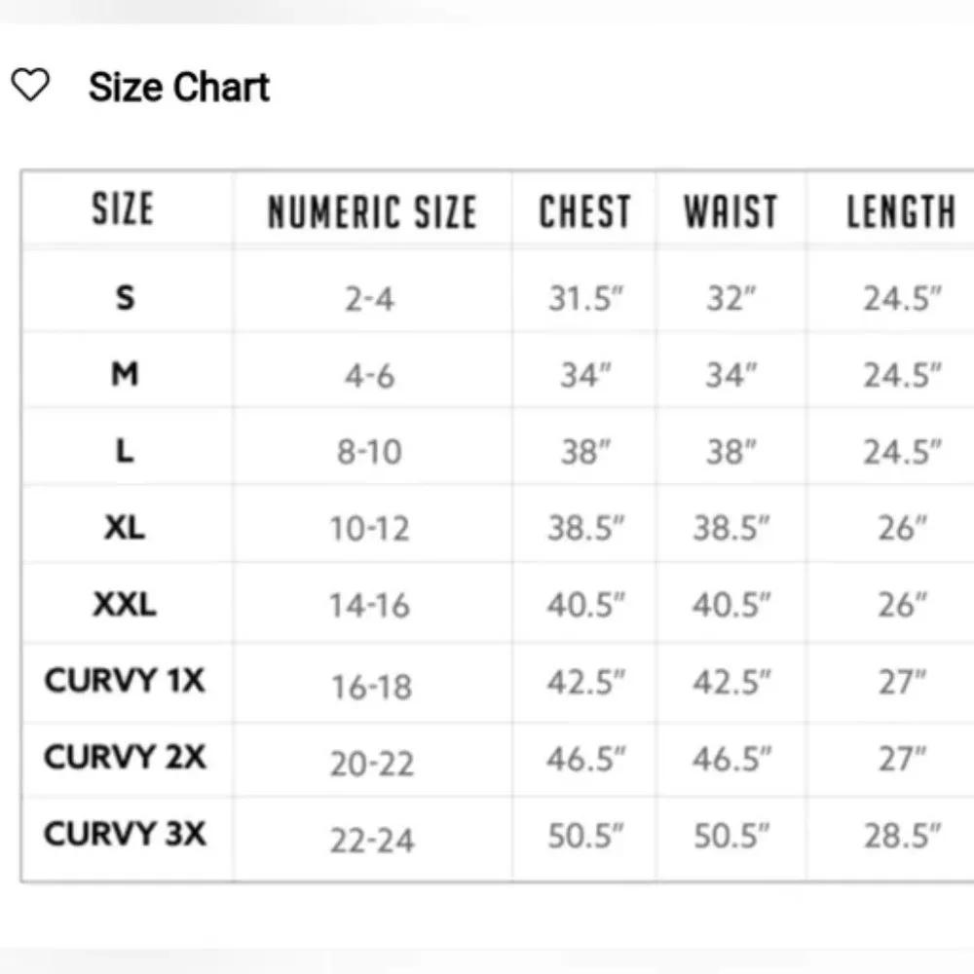Click the LENGTH column header
The image size is (974, 974).
901,212
